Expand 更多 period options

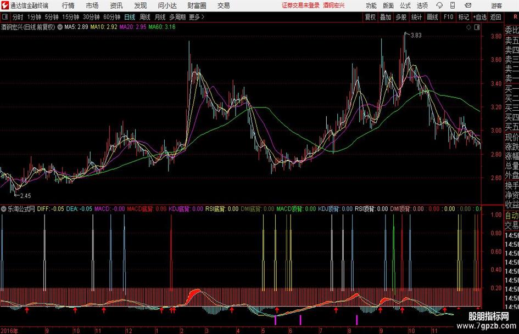(197, 17)
